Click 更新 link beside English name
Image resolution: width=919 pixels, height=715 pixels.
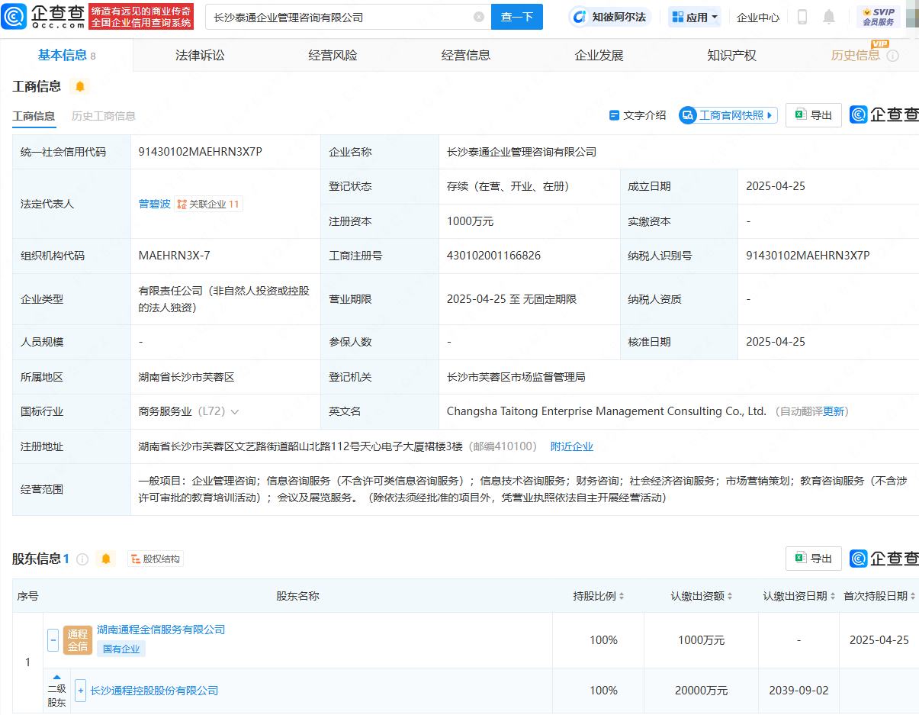click(x=834, y=411)
